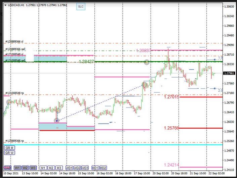This screenshot has height=178, width=237.
Task: Click the 1.29090 value on the price axis
Action: pos(229,45)
